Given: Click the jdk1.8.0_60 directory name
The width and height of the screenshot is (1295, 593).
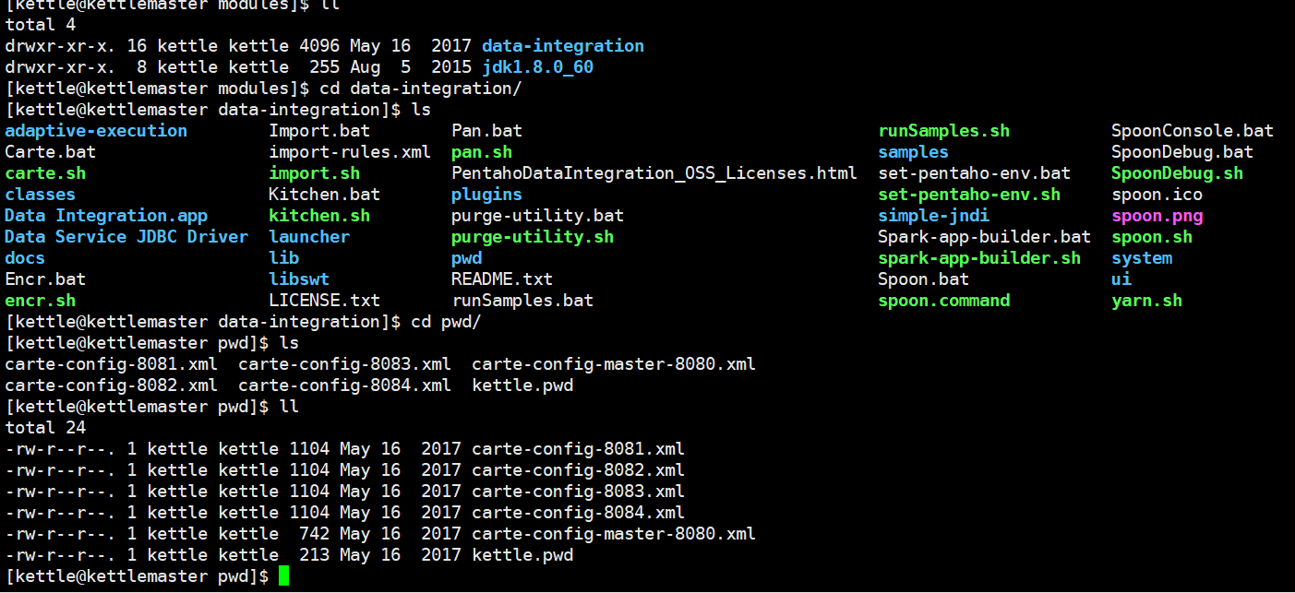Looking at the screenshot, I should tap(538, 67).
